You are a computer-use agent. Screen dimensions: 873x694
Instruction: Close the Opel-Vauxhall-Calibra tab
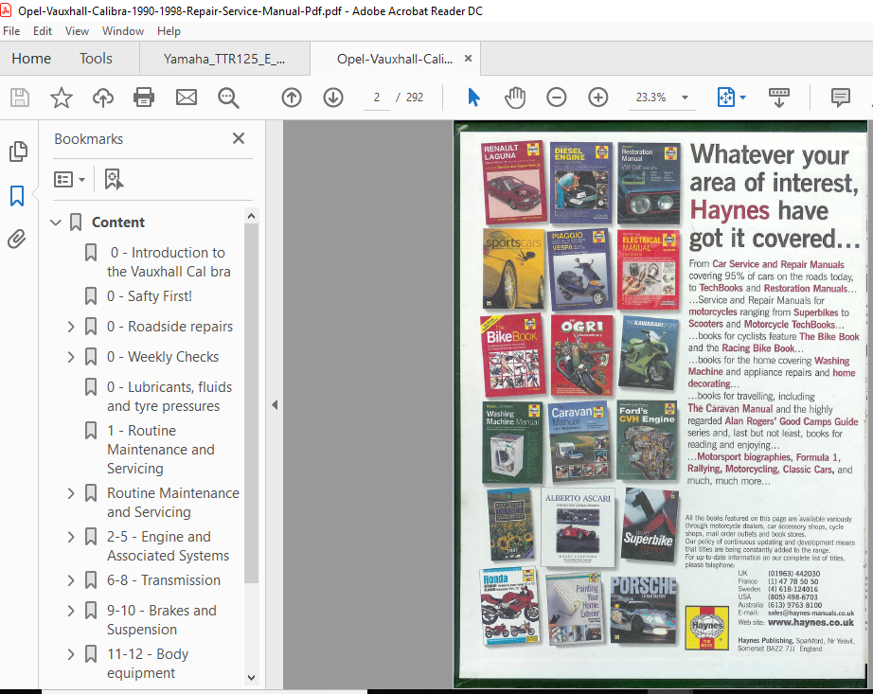click(469, 58)
